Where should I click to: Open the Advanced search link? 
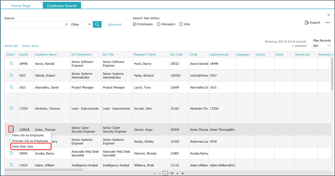[x=114, y=25]
